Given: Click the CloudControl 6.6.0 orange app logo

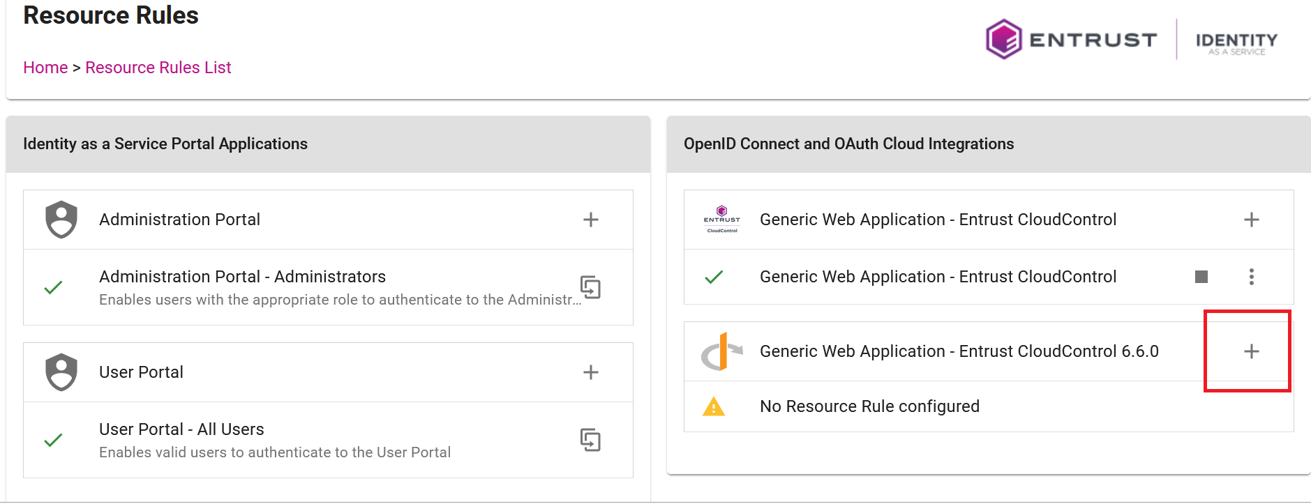Looking at the screenshot, I should pyautogui.click(x=722, y=351).
